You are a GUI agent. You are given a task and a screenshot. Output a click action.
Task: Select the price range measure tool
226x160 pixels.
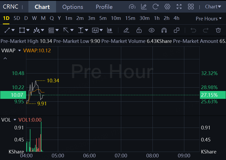point(81,30)
